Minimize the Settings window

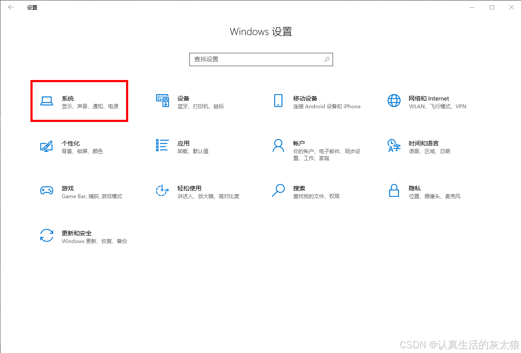472,7
